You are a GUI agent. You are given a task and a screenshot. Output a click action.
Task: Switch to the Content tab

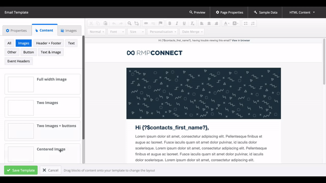point(44,30)
